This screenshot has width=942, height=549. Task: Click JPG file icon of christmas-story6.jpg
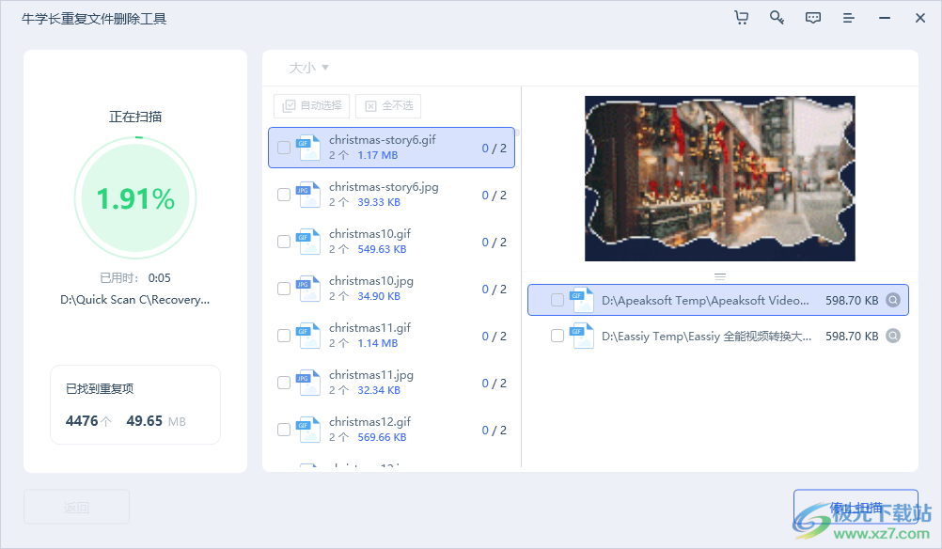point(309,195)
